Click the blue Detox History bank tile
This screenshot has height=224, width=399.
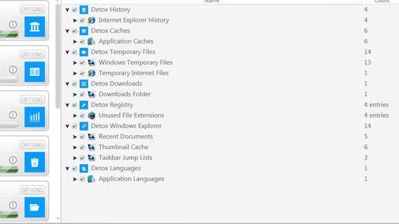pos(35,27)
